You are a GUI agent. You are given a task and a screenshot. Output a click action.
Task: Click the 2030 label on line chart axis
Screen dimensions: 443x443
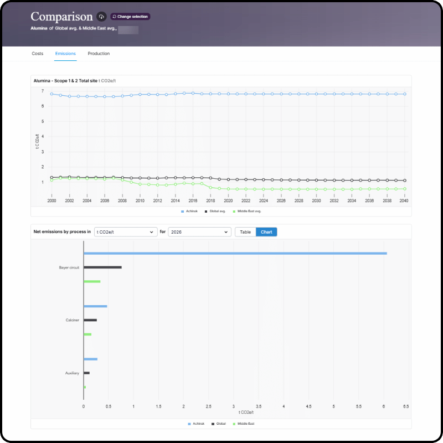point(316,200)
